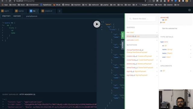Open the deleteList mutation docs entry

pos(142,64)
